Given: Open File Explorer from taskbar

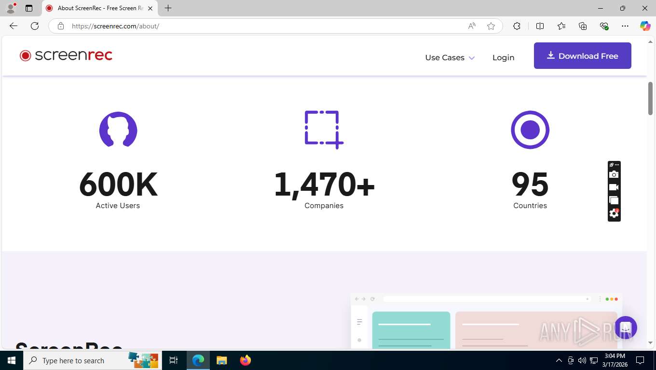Looking at the screenshot, I should point(221,360).
